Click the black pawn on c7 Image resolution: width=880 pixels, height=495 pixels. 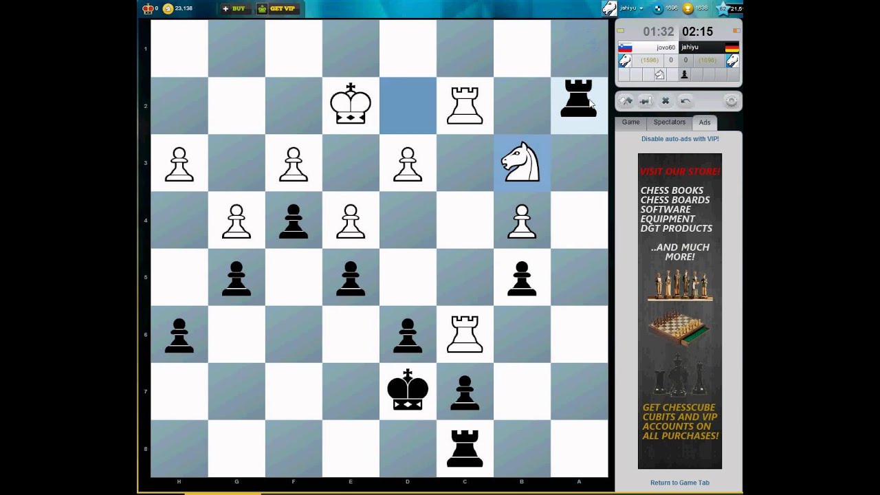pos(465,393)
